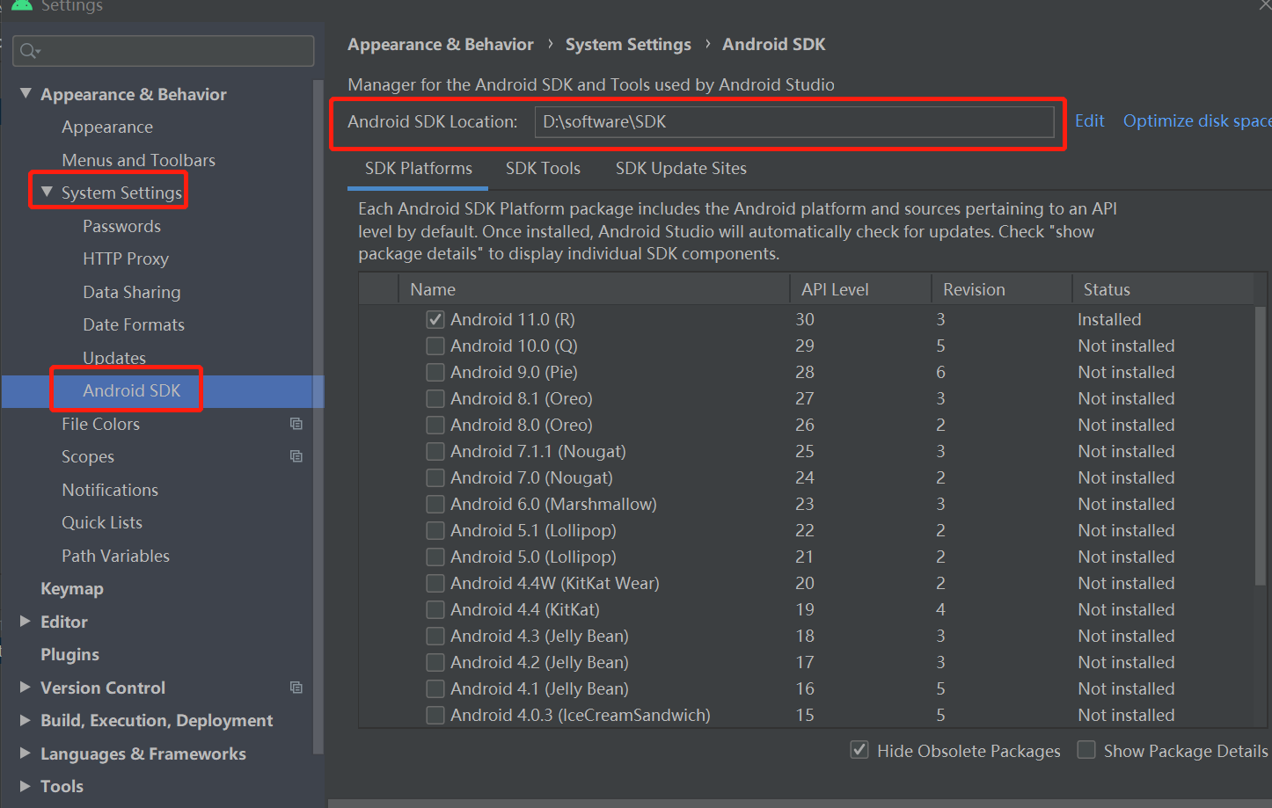The image size is (1272, 808).
Task: Click Installed status of Android 11.0
Action: tap(1109, 319)
